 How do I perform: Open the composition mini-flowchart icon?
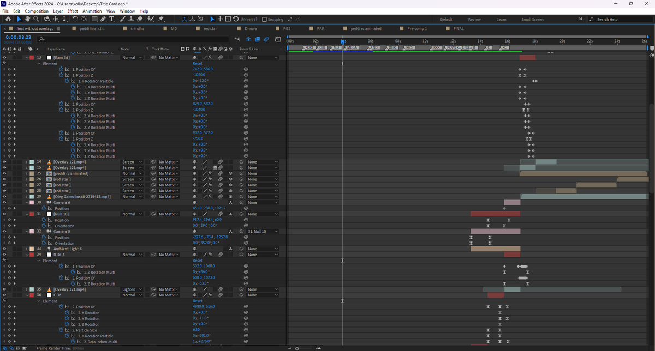(237, 39)
